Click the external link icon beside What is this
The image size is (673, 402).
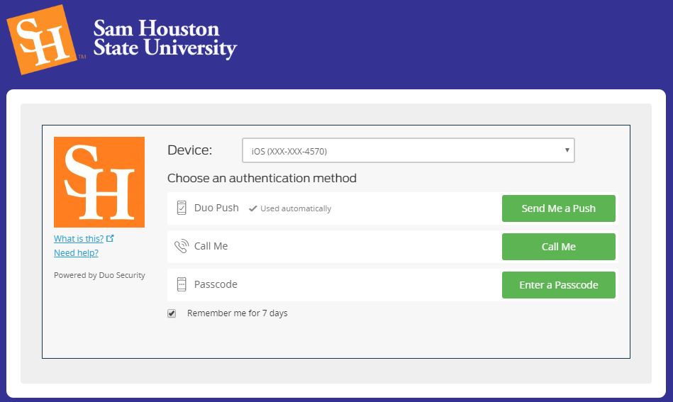click(x=110, y=238)
